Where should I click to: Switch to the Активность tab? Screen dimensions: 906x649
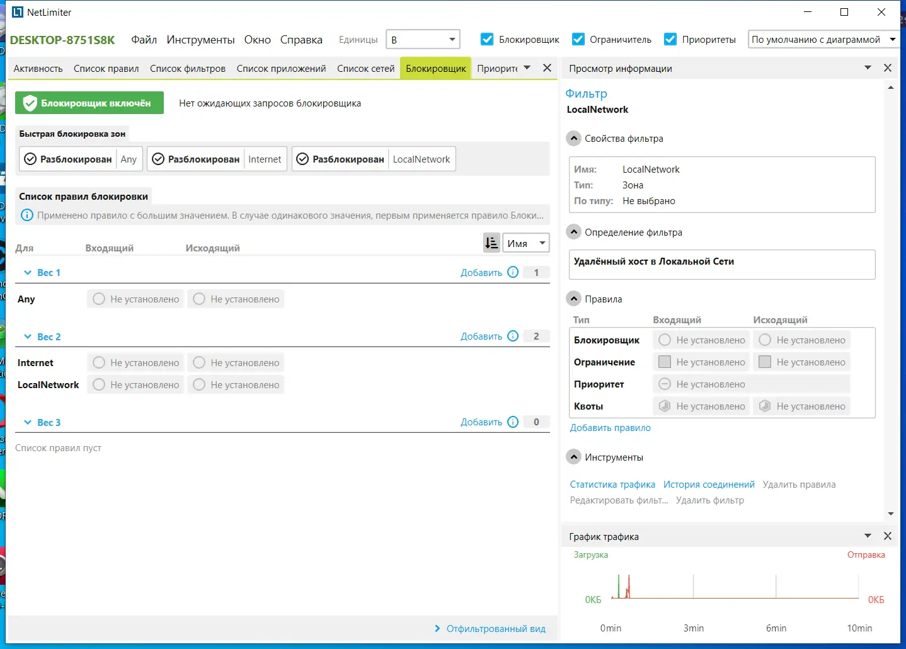(x=38, y=68)
